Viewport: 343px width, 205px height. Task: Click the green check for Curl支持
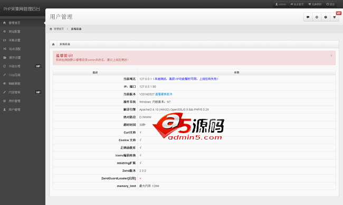tap(140, 132)
